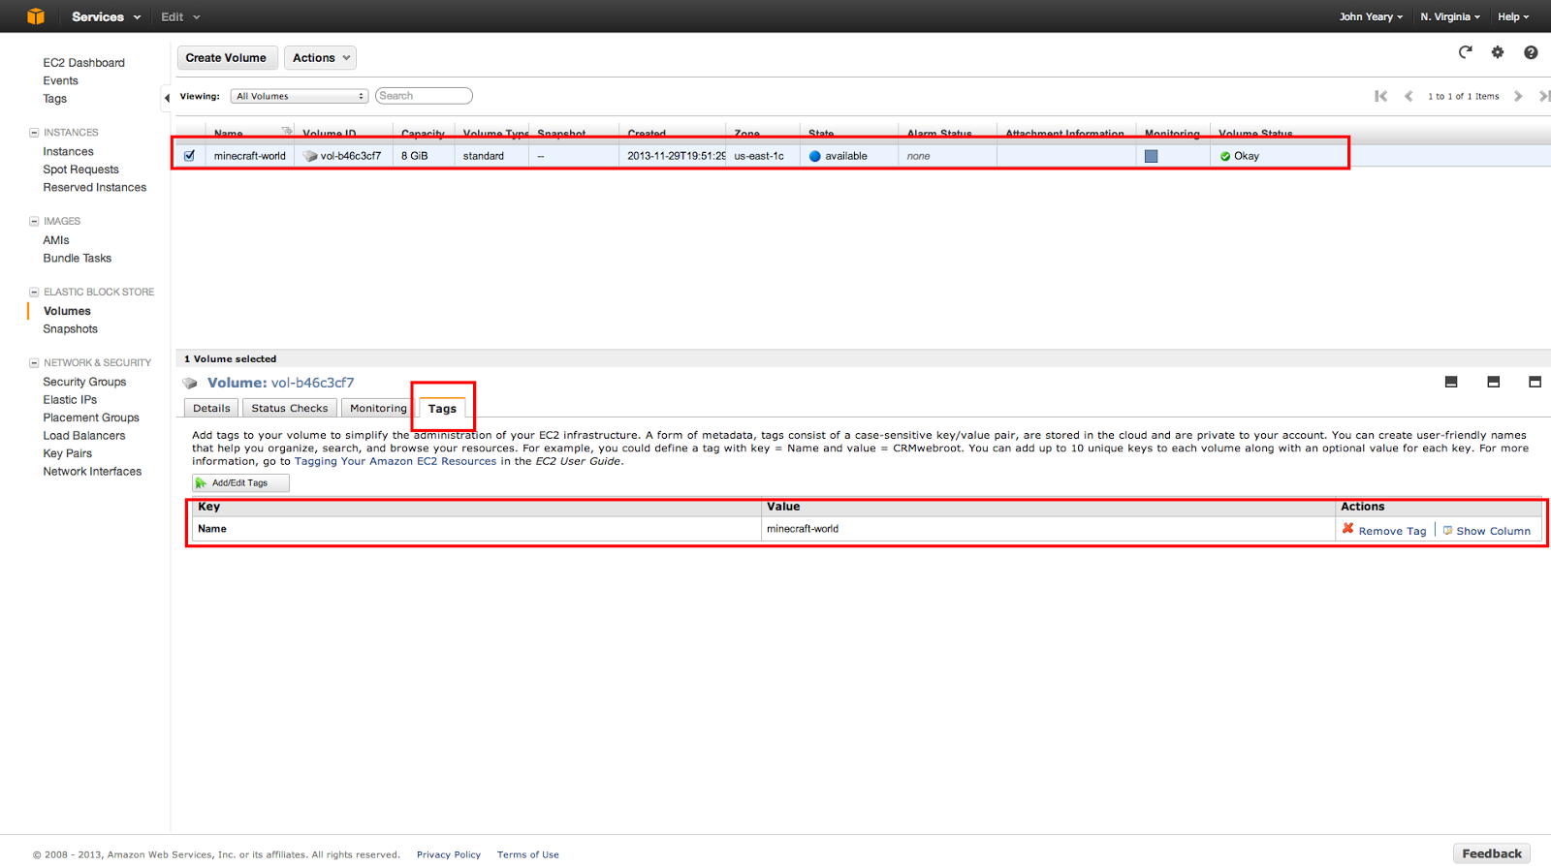The height and width of the screenshot is (866, 1551).
Task: Click the minecraft-world tag value cell
Action: [1048, 529]
